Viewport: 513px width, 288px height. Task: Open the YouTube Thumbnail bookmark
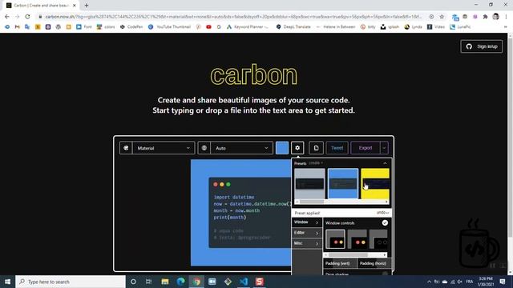[x=169, y=26]
